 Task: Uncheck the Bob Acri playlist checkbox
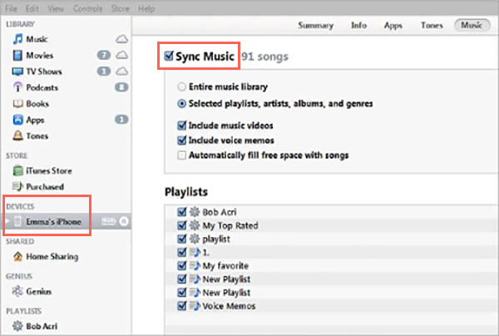click(x=181, y=211)
